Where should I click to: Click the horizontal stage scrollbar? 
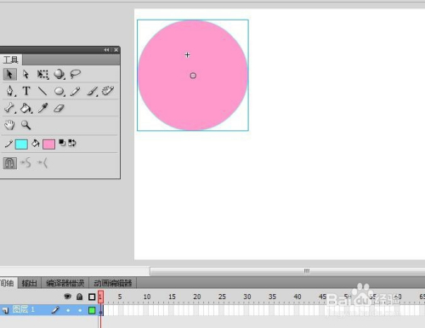pyautogui.click(x=287, y=271)
